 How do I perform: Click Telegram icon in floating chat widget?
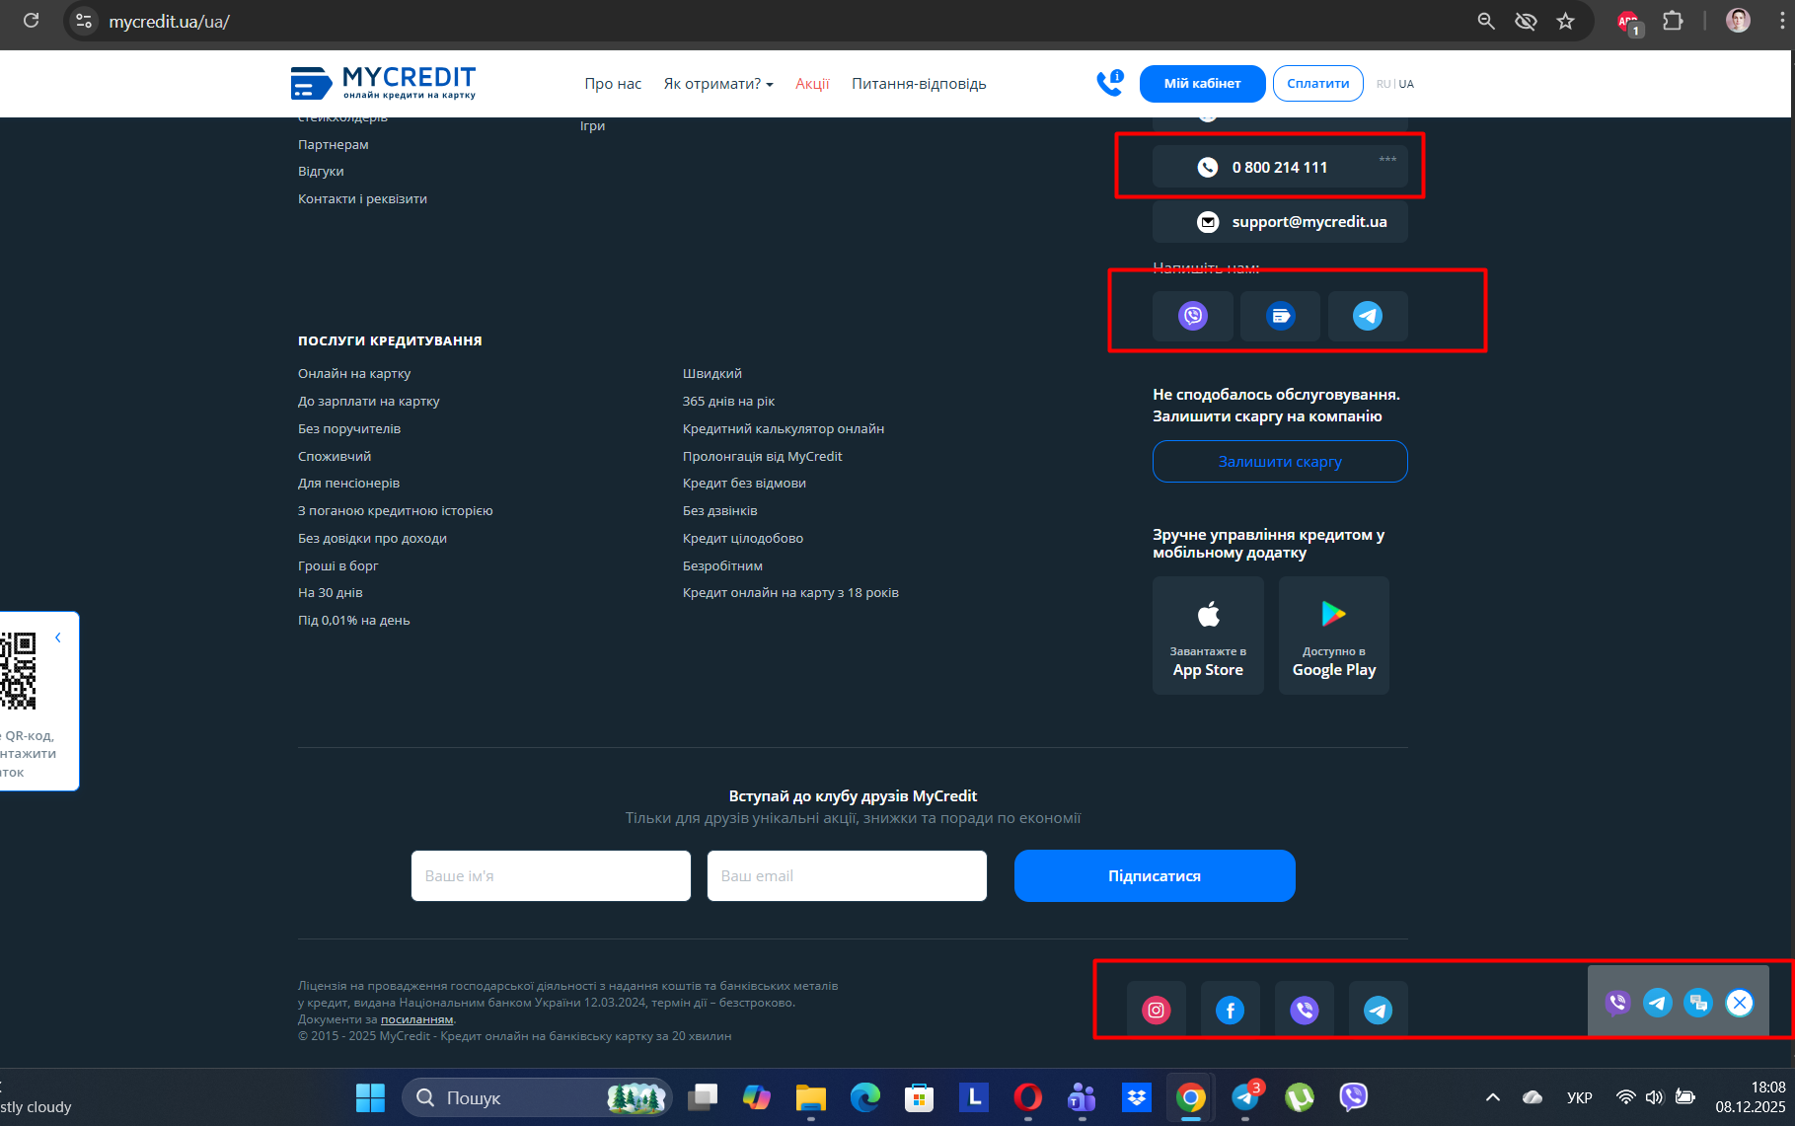1658,1004
